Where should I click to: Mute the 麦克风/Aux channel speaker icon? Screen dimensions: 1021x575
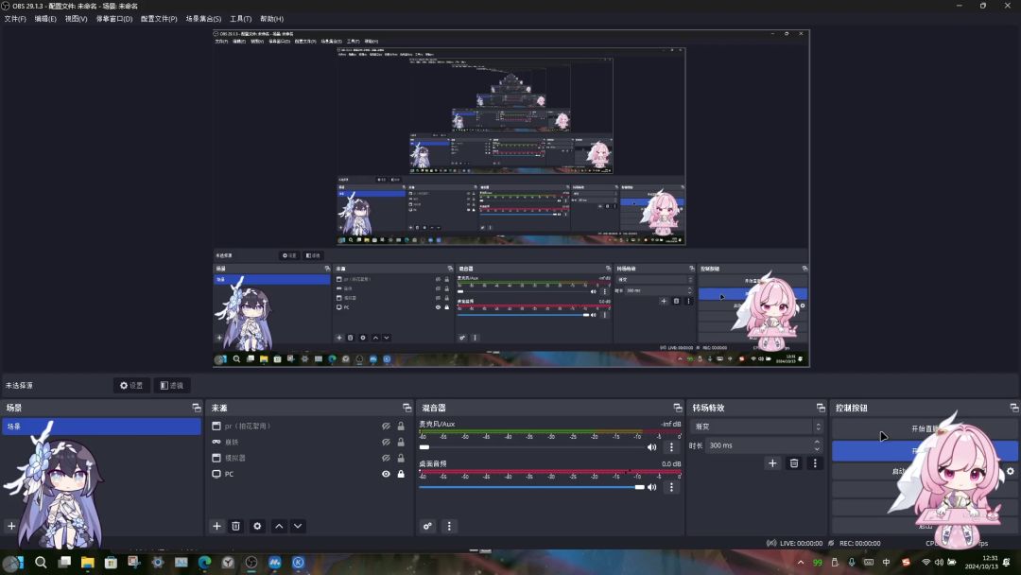(x=651, y=447)
